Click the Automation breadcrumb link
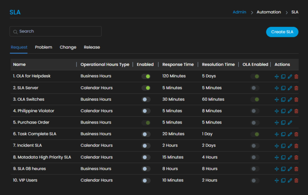The width and height of the screenshot is (308, 195). 269,12
